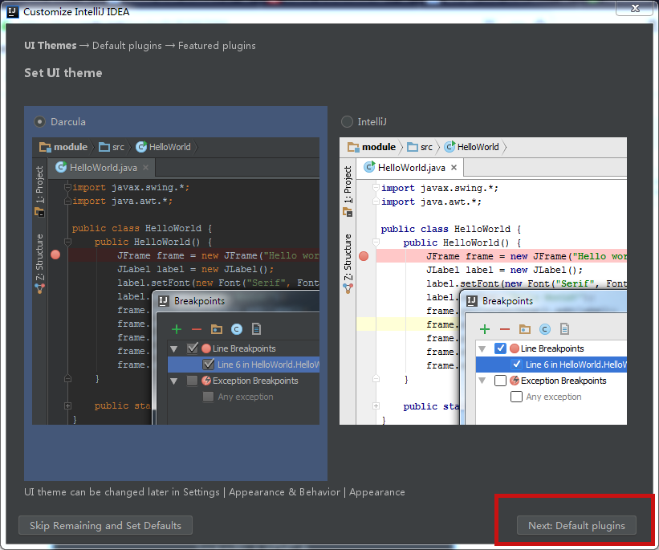Toggle gutter breakpoint dot in Darcula preview

point(55,255)
